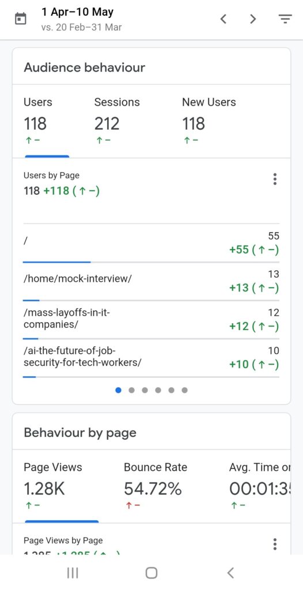This screenshot has width=303, height=590.
Task: Select the Users metric tab
Action: [x=47, y=121]
